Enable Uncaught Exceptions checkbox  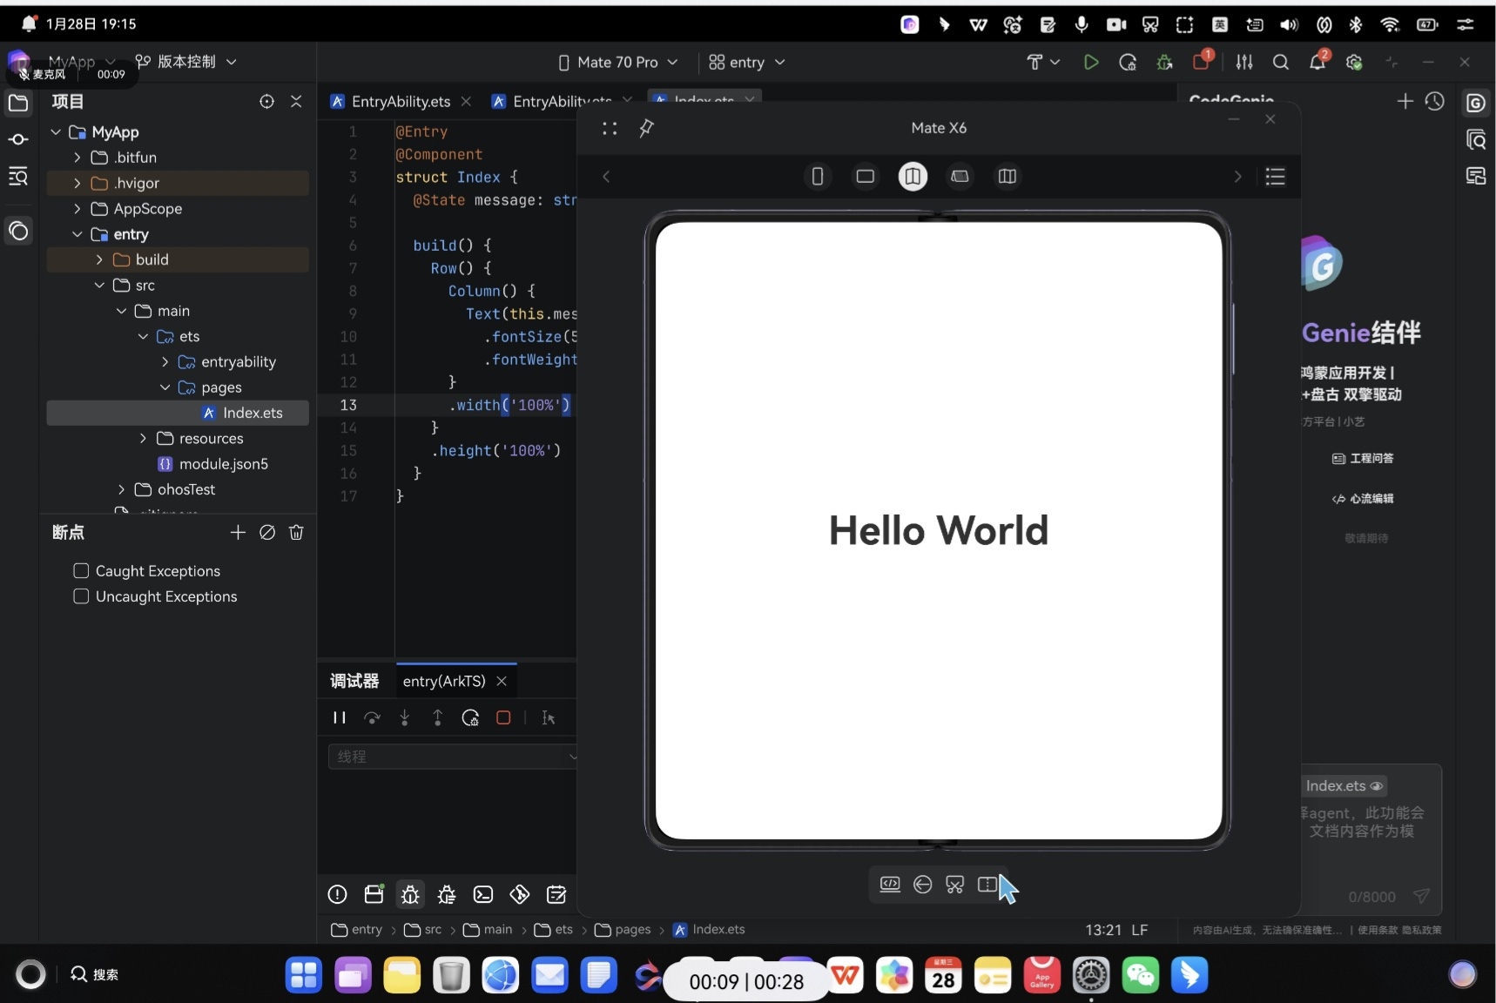point(82,596)
